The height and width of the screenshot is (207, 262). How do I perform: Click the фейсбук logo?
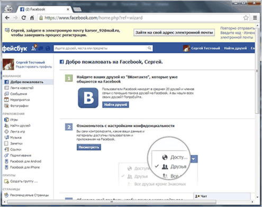coord(15,48)
